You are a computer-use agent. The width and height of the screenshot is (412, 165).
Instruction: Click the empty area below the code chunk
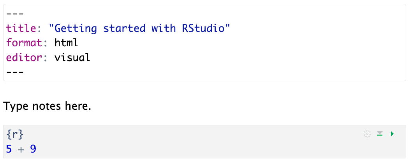(195, 161)
